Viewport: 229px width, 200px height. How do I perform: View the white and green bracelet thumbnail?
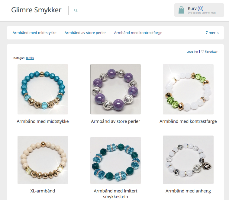click(188, 89)
